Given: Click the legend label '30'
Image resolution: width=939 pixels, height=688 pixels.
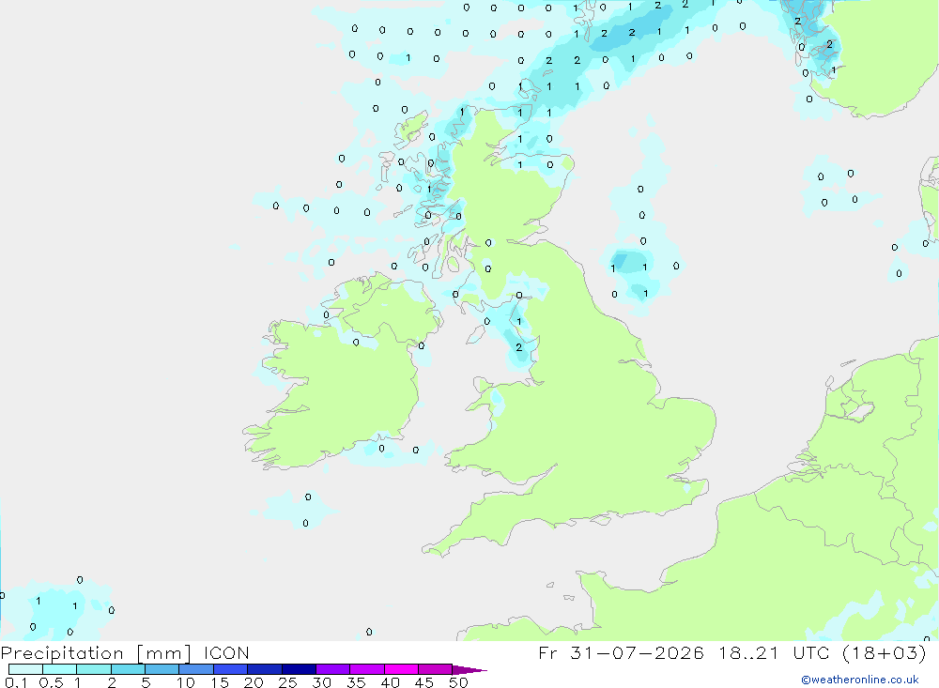Looking at the screenshot, I should tap(322, 682).
